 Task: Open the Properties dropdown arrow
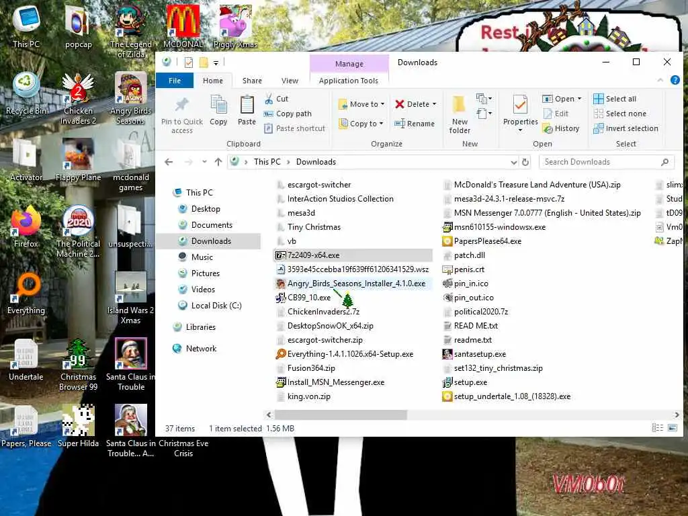(520, 130)
